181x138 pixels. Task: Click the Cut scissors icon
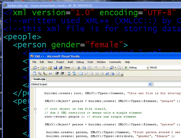click(x=79, y=67)
